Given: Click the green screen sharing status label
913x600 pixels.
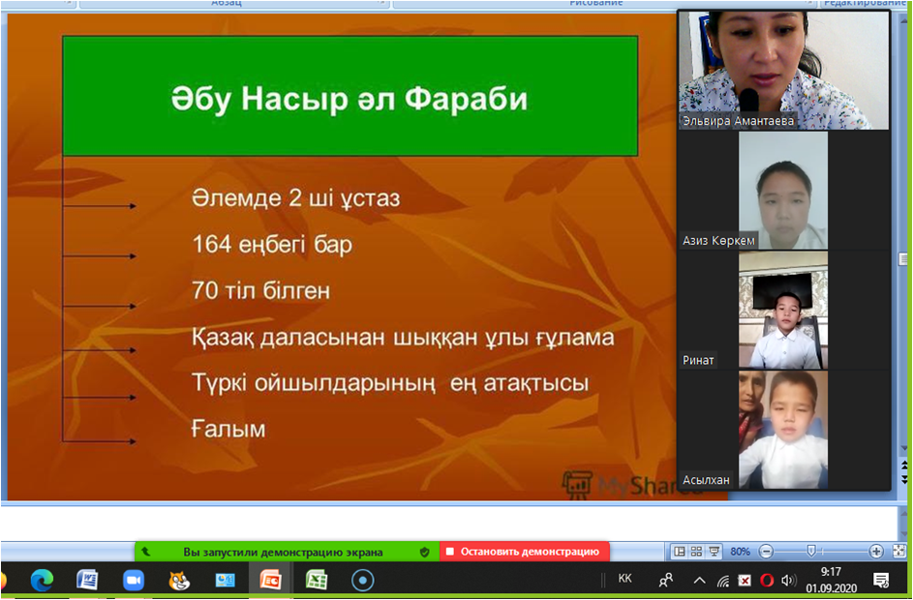Looking at the screenshot, I should pyautogui.click(x=283, y=552).
